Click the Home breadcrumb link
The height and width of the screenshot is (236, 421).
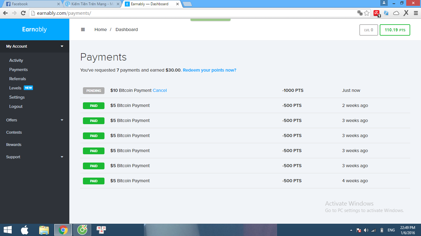(x=100, y=29)
